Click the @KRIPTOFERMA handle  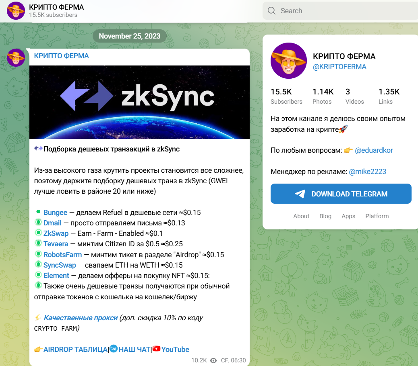339,67
